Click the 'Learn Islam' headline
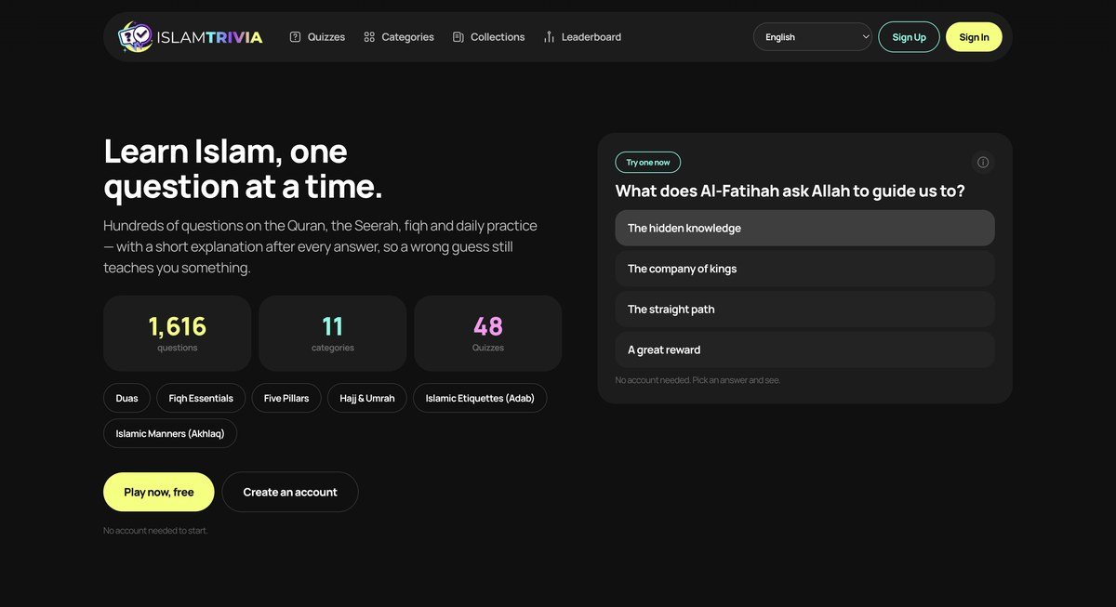 243,168
